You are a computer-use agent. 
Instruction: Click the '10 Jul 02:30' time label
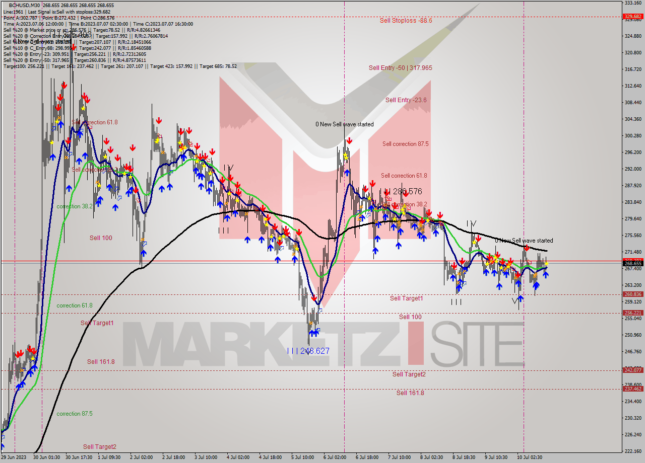tap(530, 457)
